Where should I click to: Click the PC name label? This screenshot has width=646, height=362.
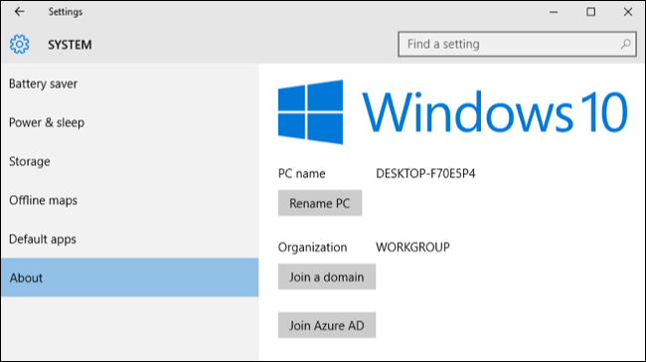(x=301, y=174)
